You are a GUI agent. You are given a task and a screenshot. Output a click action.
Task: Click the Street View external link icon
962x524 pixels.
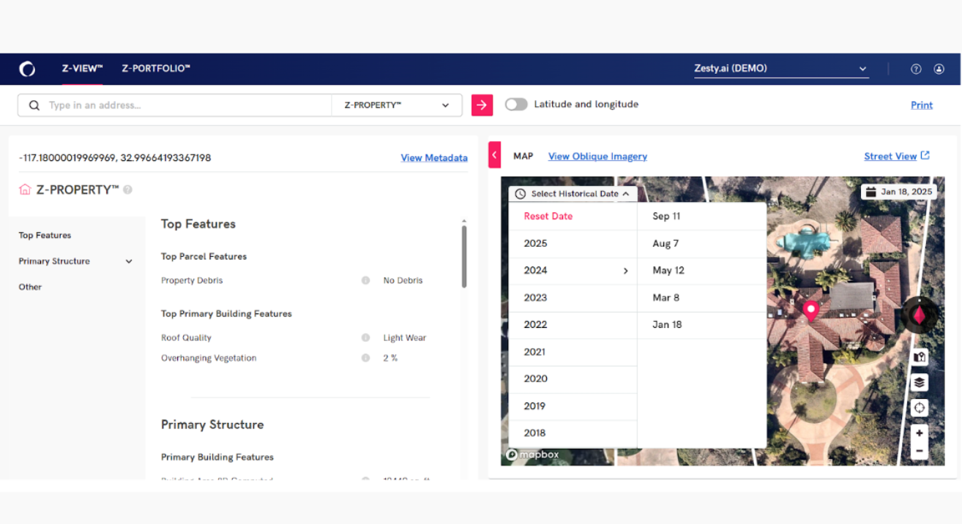pyautogui.click(x=925, y=155)
